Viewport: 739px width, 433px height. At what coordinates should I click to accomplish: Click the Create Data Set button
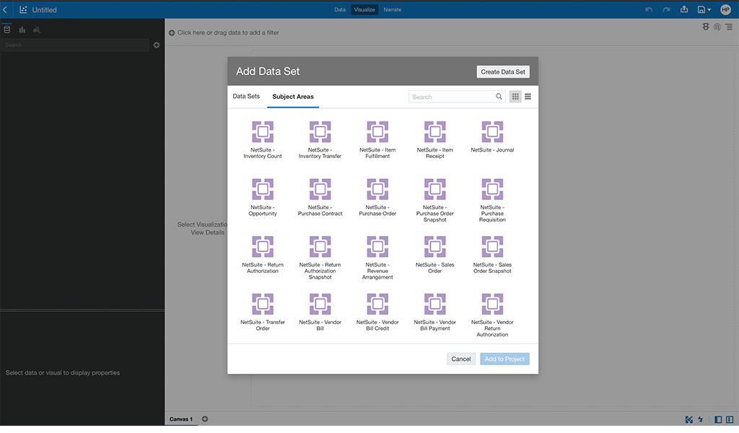(503, 71)
